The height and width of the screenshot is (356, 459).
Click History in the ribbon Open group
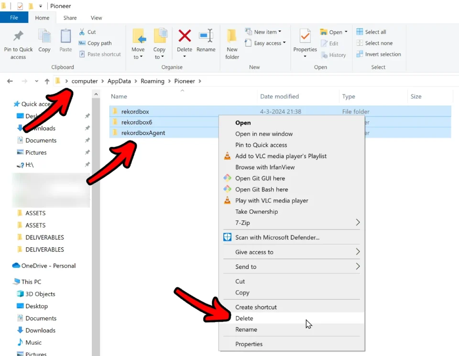[333, 55]
